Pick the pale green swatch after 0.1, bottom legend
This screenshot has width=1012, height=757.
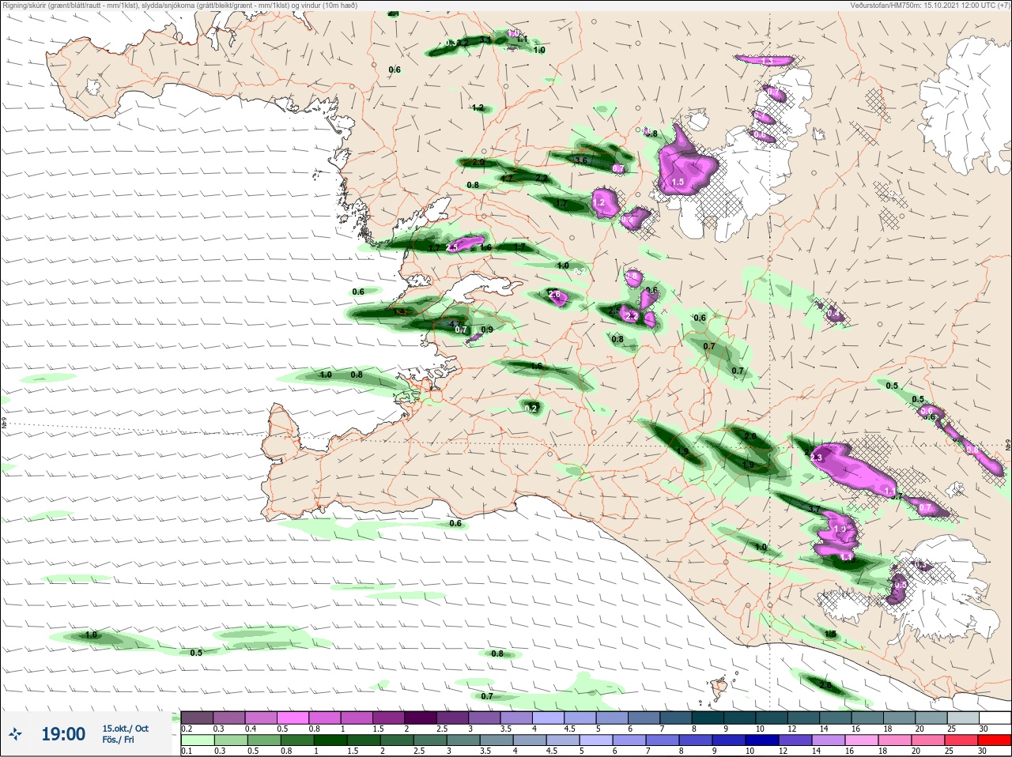(198, 740)
